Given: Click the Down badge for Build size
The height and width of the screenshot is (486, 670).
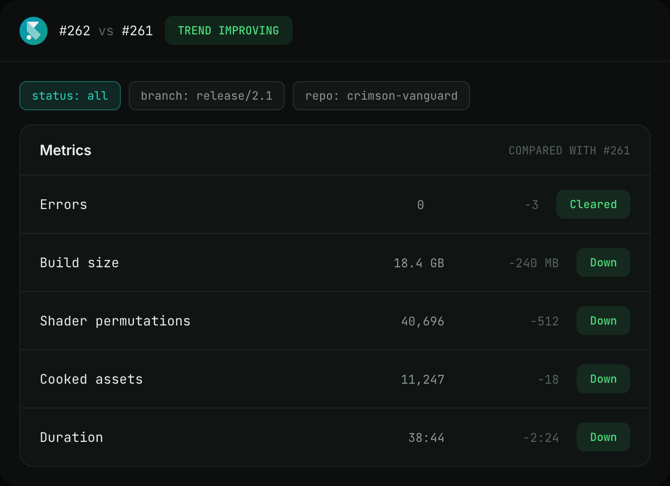Looking at the screenshot, I should click(x=603, y=262).
